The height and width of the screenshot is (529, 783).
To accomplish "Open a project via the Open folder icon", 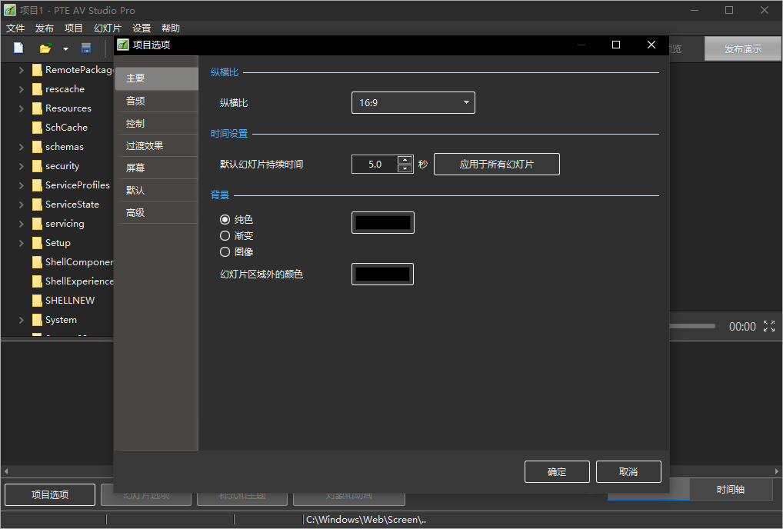I will [46, 48].
